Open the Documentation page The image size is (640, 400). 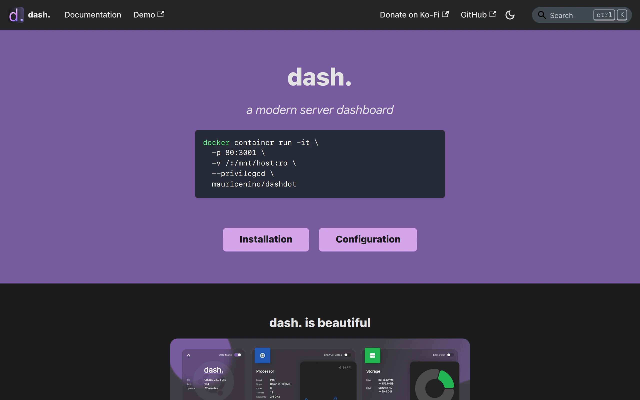pyautogui.click(x=92, y=15)
